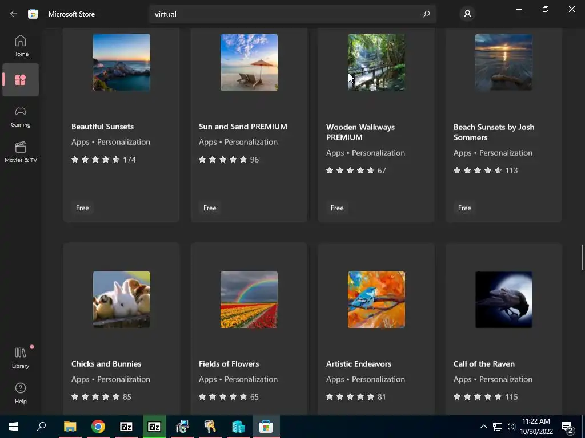Open Call of the Raven thumbnail
585x438 pixels.
[504, 300]
